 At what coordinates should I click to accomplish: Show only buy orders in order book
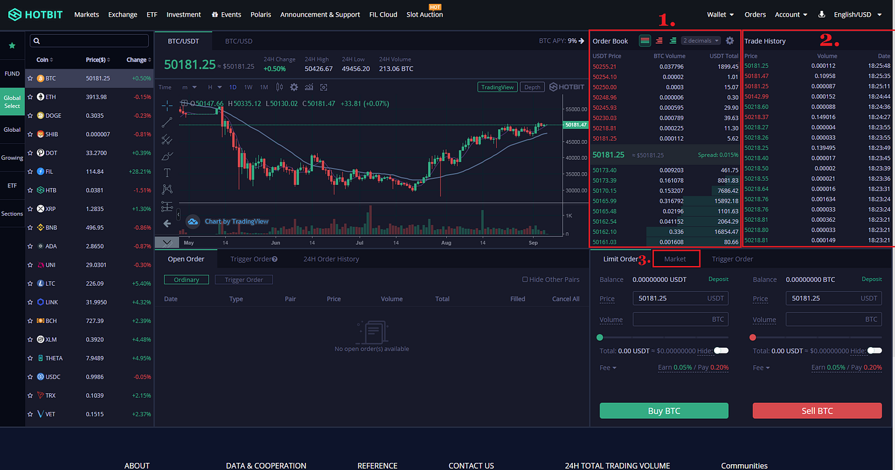click(x=673, y=40)
